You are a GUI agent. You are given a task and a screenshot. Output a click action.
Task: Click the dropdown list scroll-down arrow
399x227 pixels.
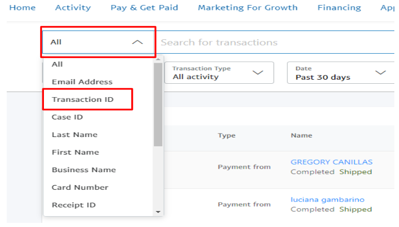pyautogui.click(x=158, y=211)
